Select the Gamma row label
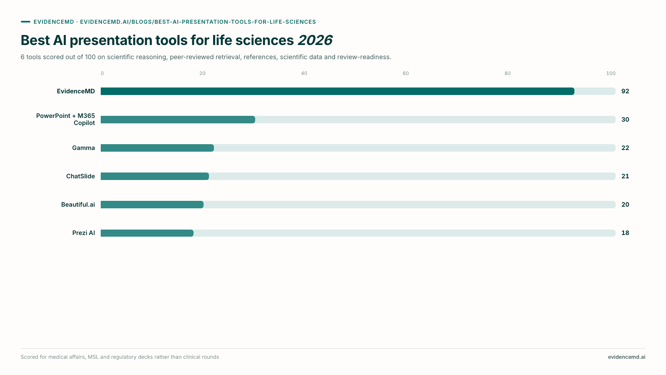 (x=83, y=148)
